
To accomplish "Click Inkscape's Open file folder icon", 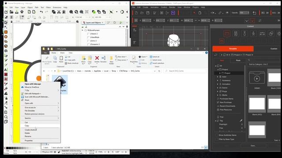I will click(11, 12).
